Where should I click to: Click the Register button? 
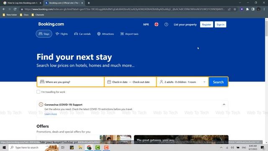[x=206, y=24]
